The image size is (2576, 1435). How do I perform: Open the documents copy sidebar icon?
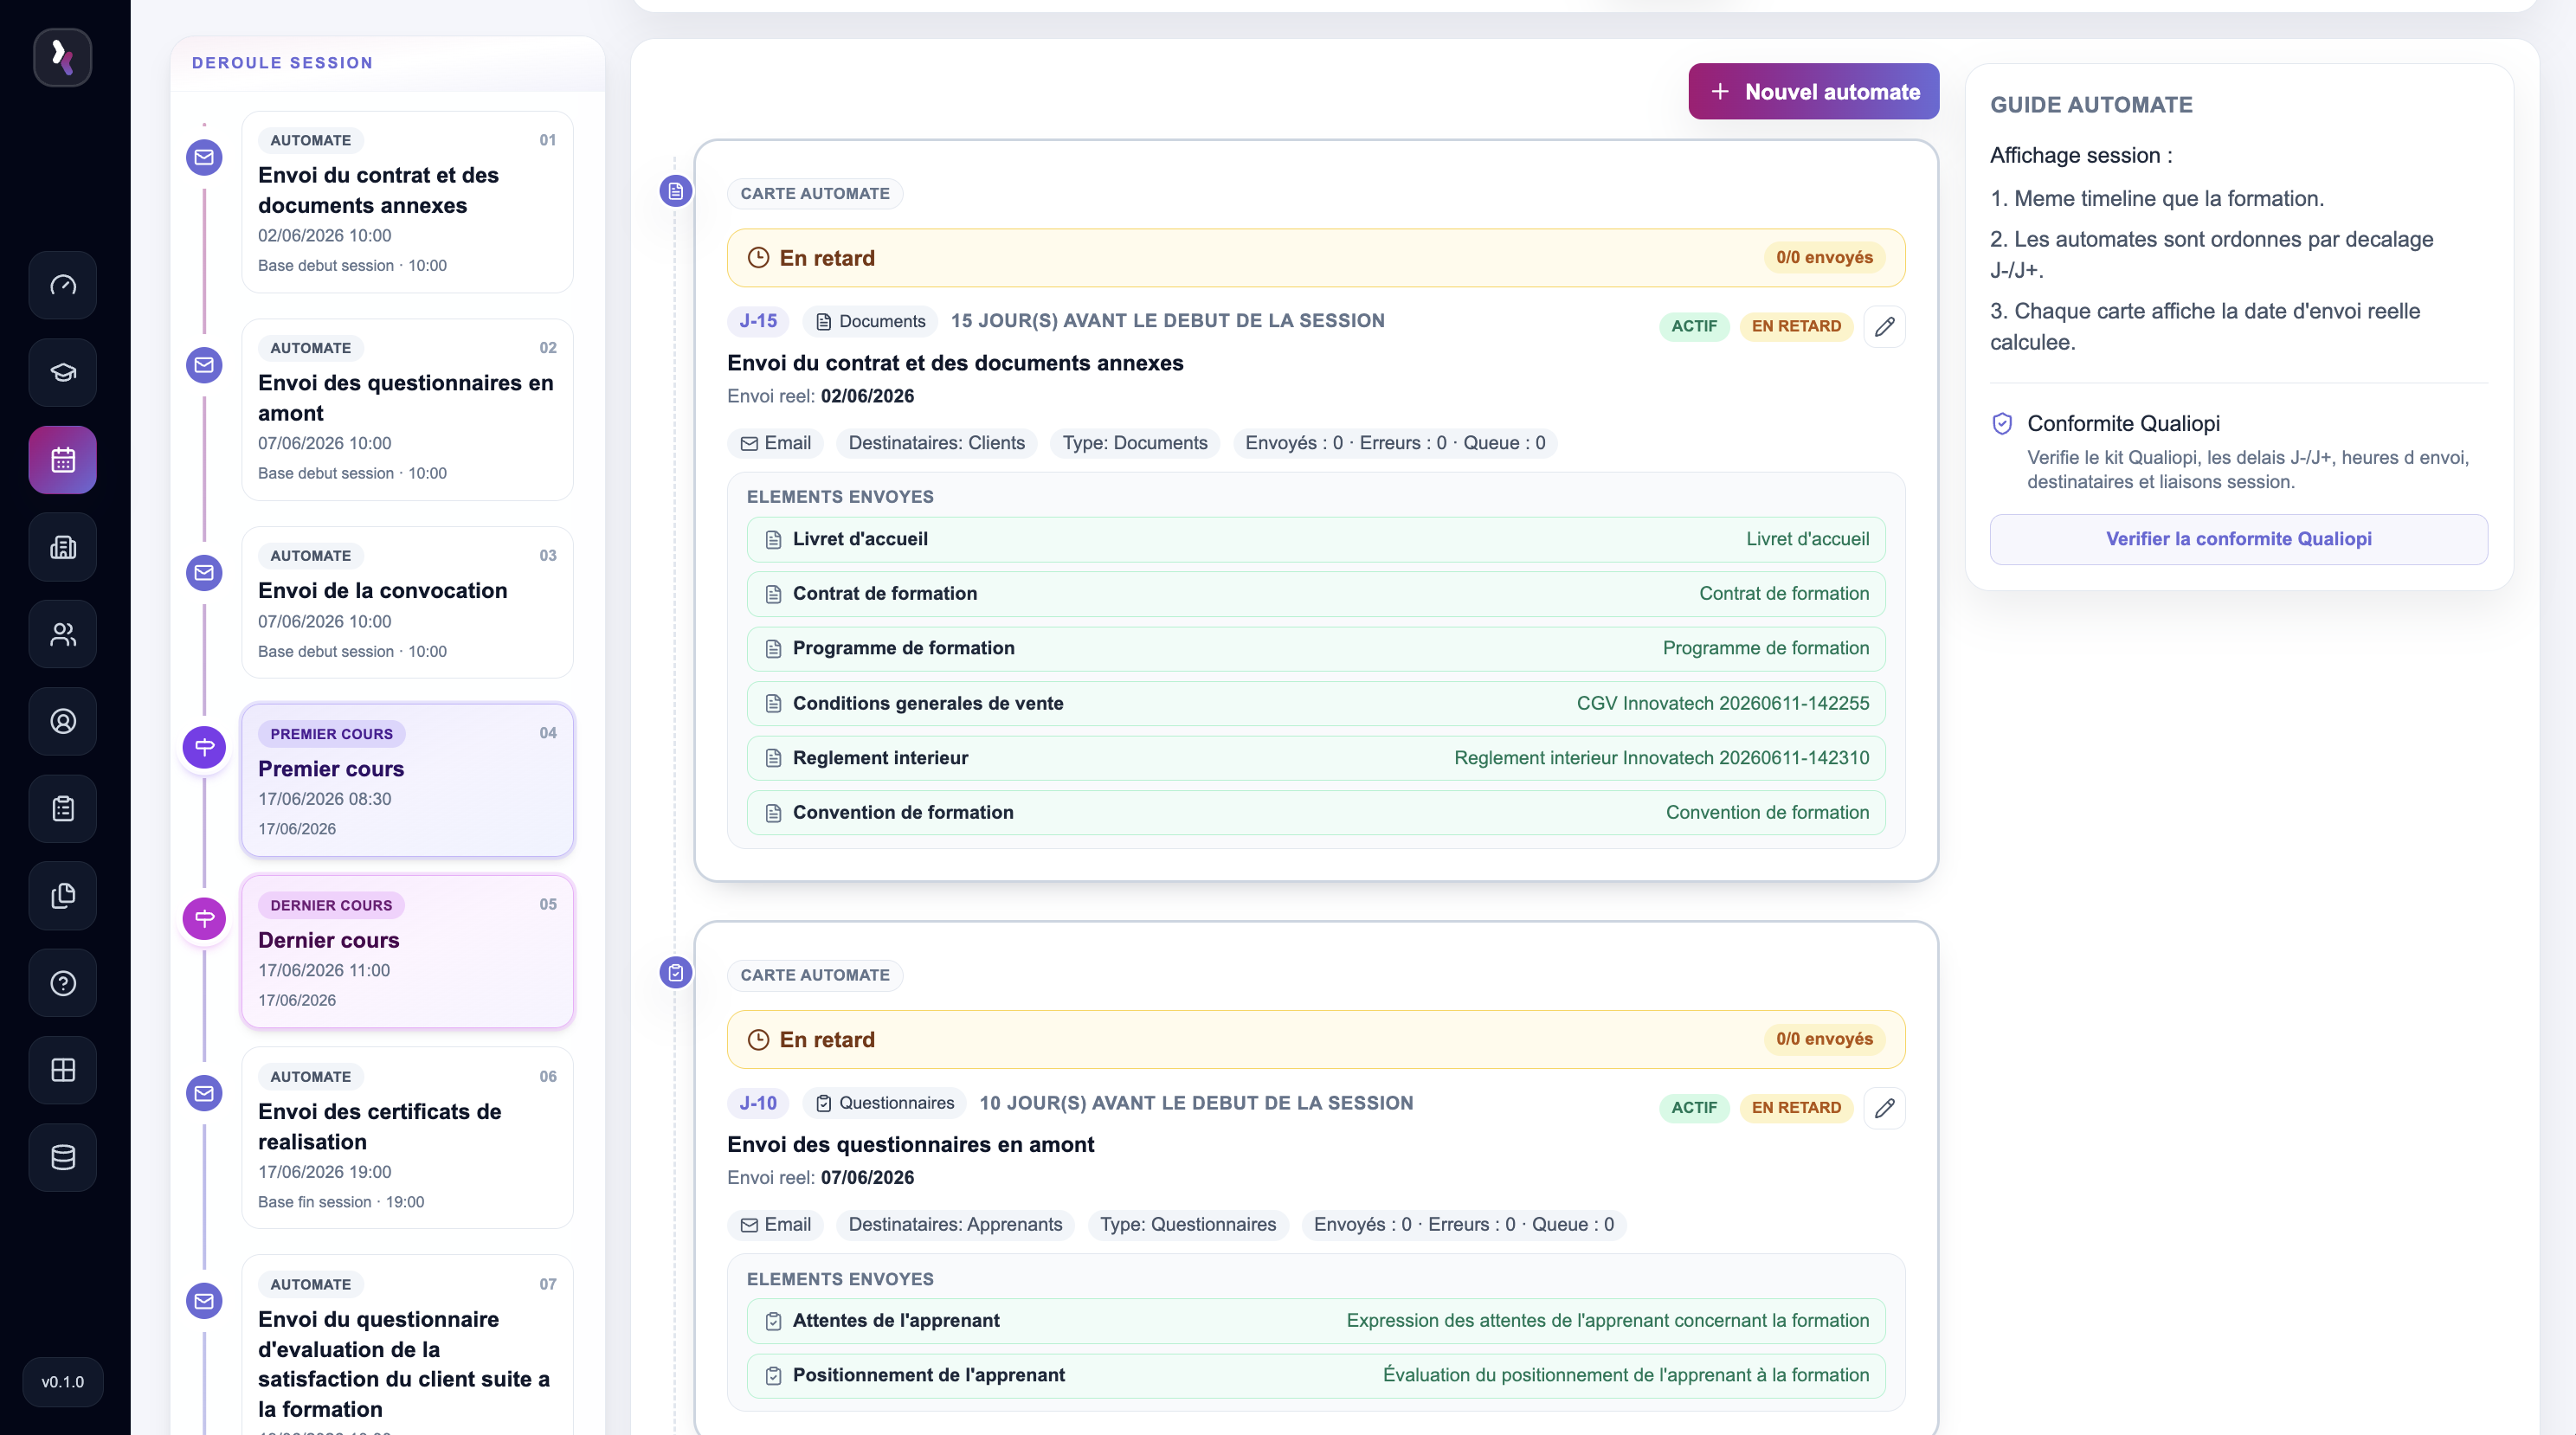click(x=63, y=895)
